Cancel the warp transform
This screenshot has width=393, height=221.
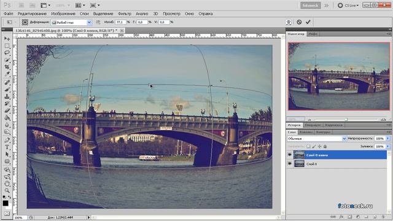coord(299,22)
